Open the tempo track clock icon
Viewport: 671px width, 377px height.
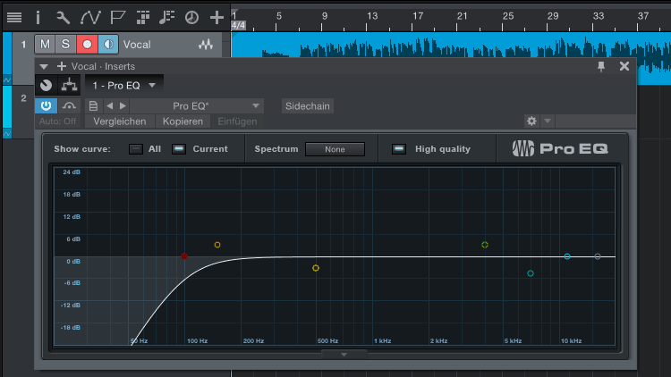(x=191, y=18)
